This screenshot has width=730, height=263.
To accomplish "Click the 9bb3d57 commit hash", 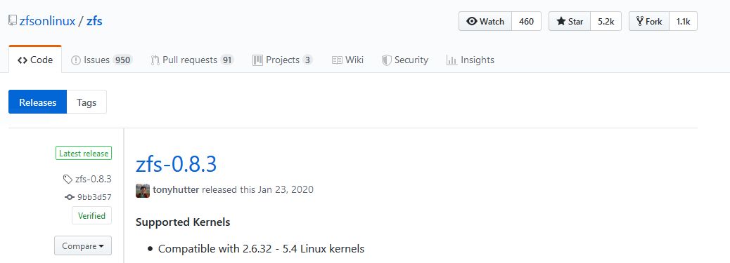I will [x=94, y=197].
